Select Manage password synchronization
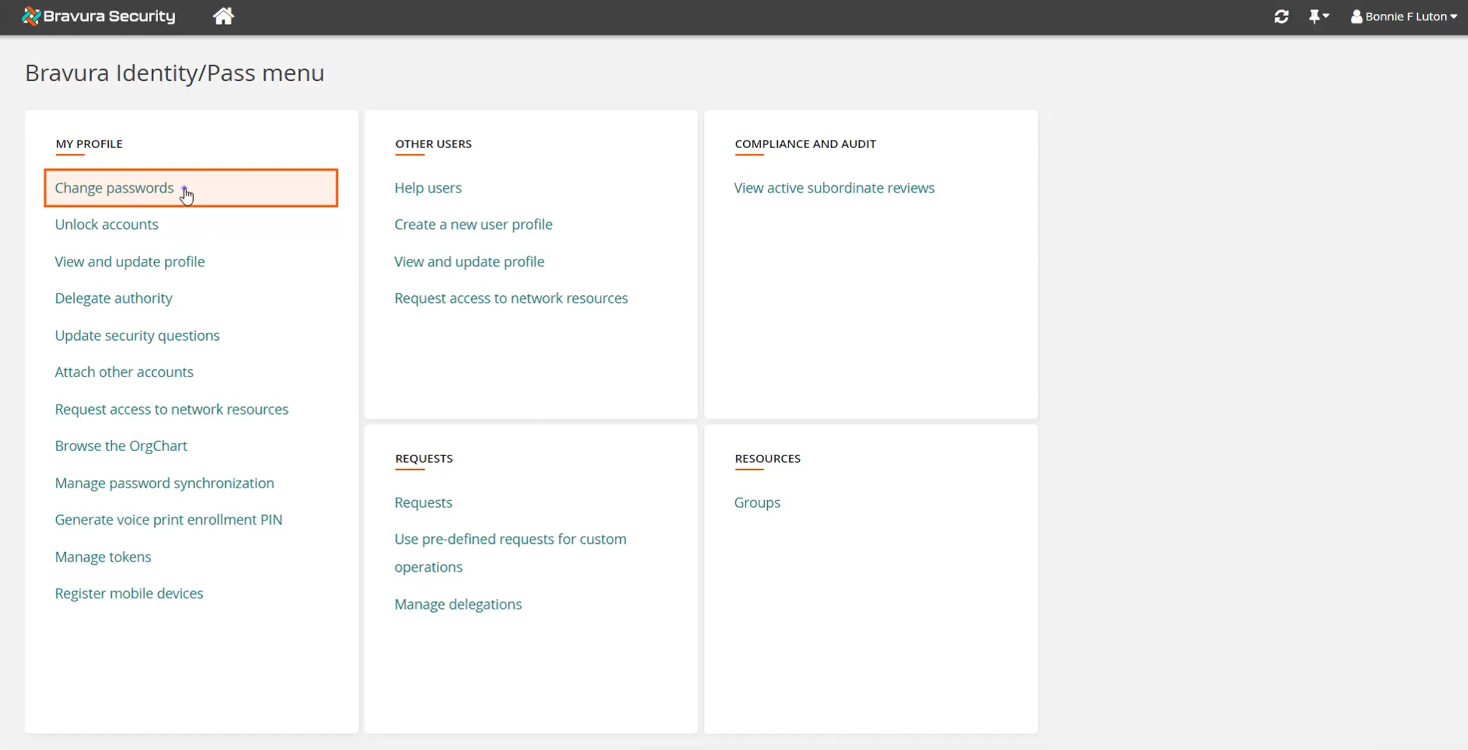 [164, 483]
